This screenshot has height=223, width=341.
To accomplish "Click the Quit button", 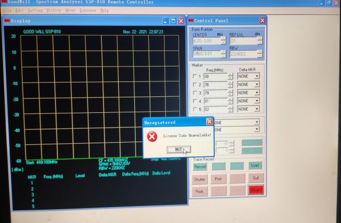I will (256, 178).
